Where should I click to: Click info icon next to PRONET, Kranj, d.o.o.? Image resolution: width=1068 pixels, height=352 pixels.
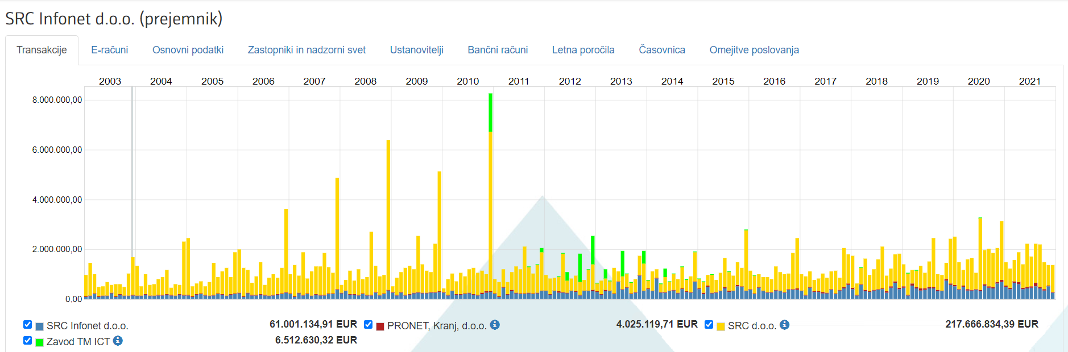pos(495,325)
